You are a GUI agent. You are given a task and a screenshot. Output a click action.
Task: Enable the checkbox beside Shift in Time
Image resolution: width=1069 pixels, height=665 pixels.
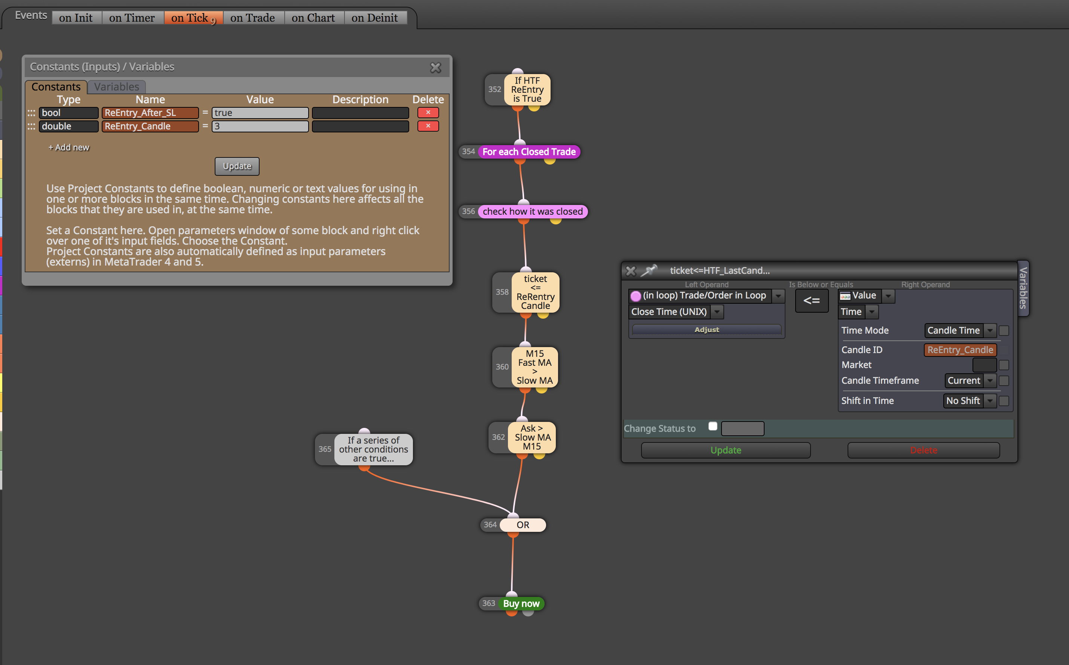click(1004, 401)
